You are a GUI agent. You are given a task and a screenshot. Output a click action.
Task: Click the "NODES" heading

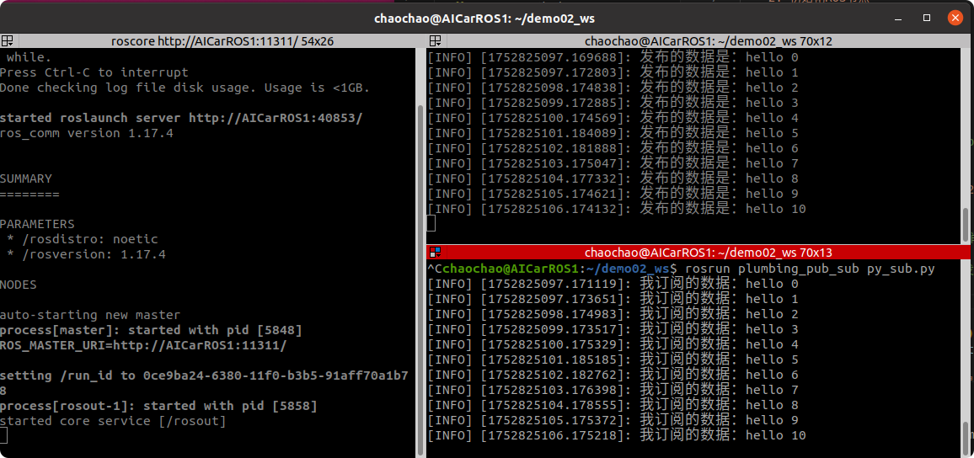(x=19, y=285)
